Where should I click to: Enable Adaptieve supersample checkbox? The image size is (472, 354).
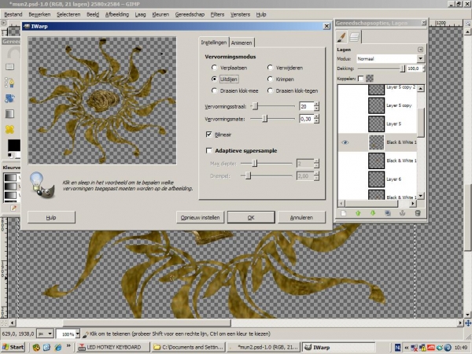209,150
